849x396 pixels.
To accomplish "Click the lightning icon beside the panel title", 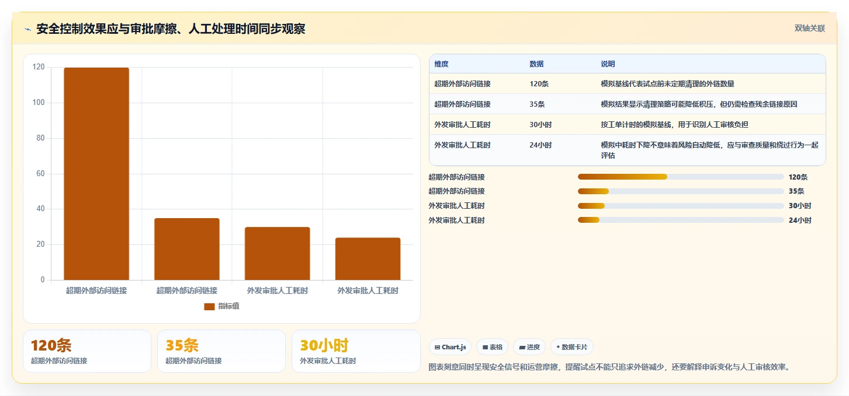I will tap(27, 29).
